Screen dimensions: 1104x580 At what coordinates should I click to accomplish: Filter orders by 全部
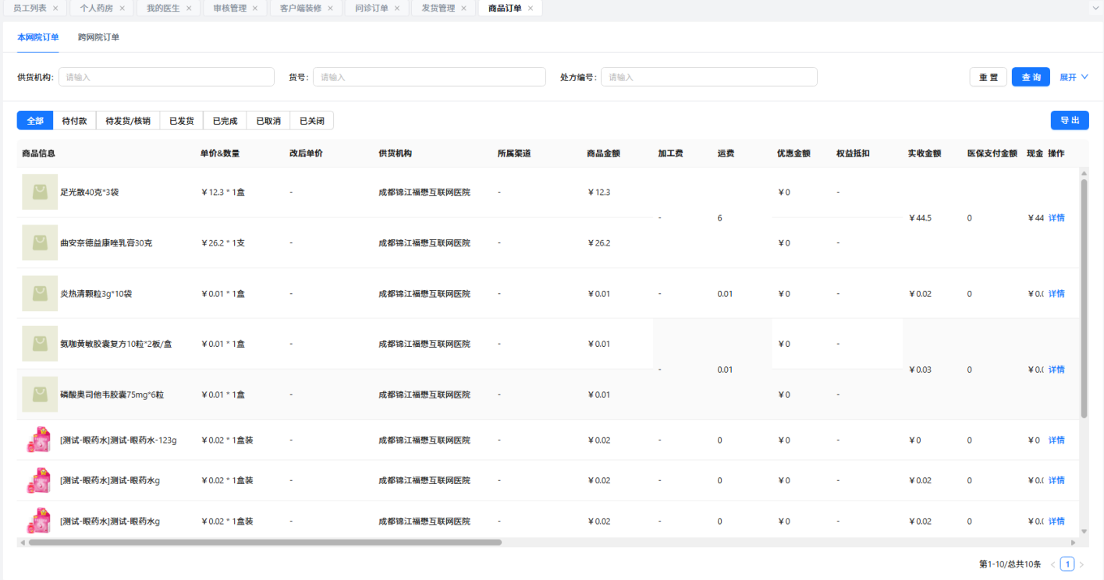click(x=35, y=121)
